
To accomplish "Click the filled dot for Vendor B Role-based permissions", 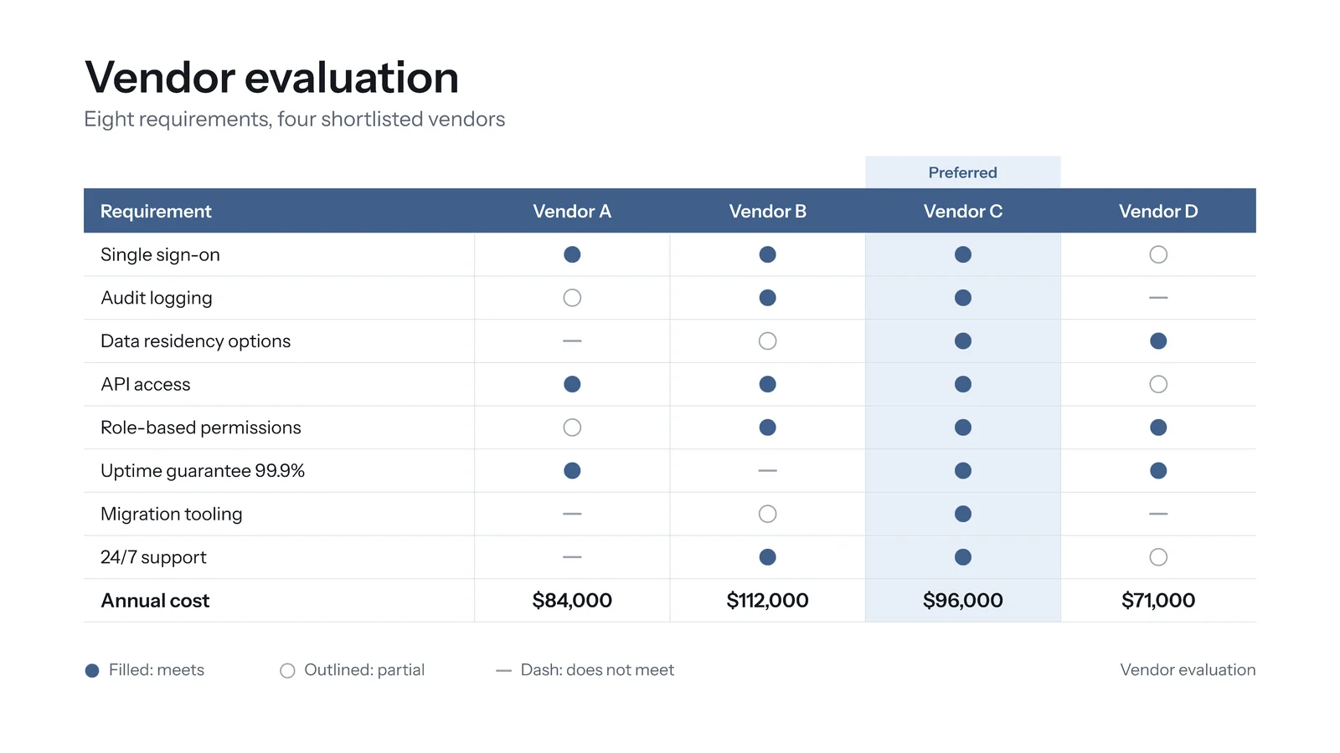I will click(767, 428).
